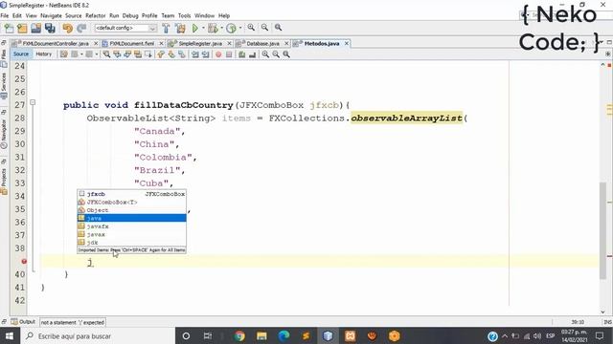The width and height of the screenshot is (613, 344).
Task: Click the red Start Macro Recording icon
Action: pyautogui.click(x=218, y=54)
